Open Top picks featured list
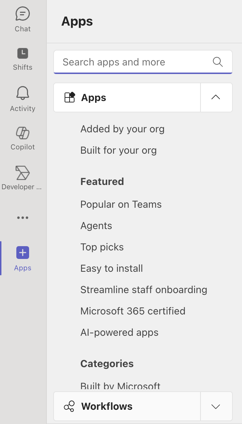The width and height of the screenshot is (242, 424). [102, 247]
